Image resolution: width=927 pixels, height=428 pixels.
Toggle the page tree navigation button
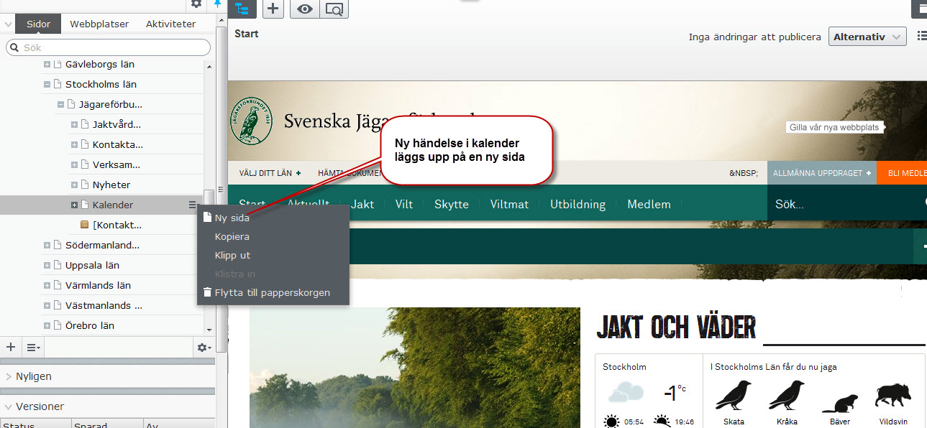pyautogui.click(x=242, y=9)
